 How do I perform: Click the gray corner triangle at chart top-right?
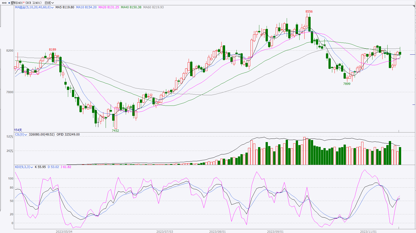pos(414,6)
